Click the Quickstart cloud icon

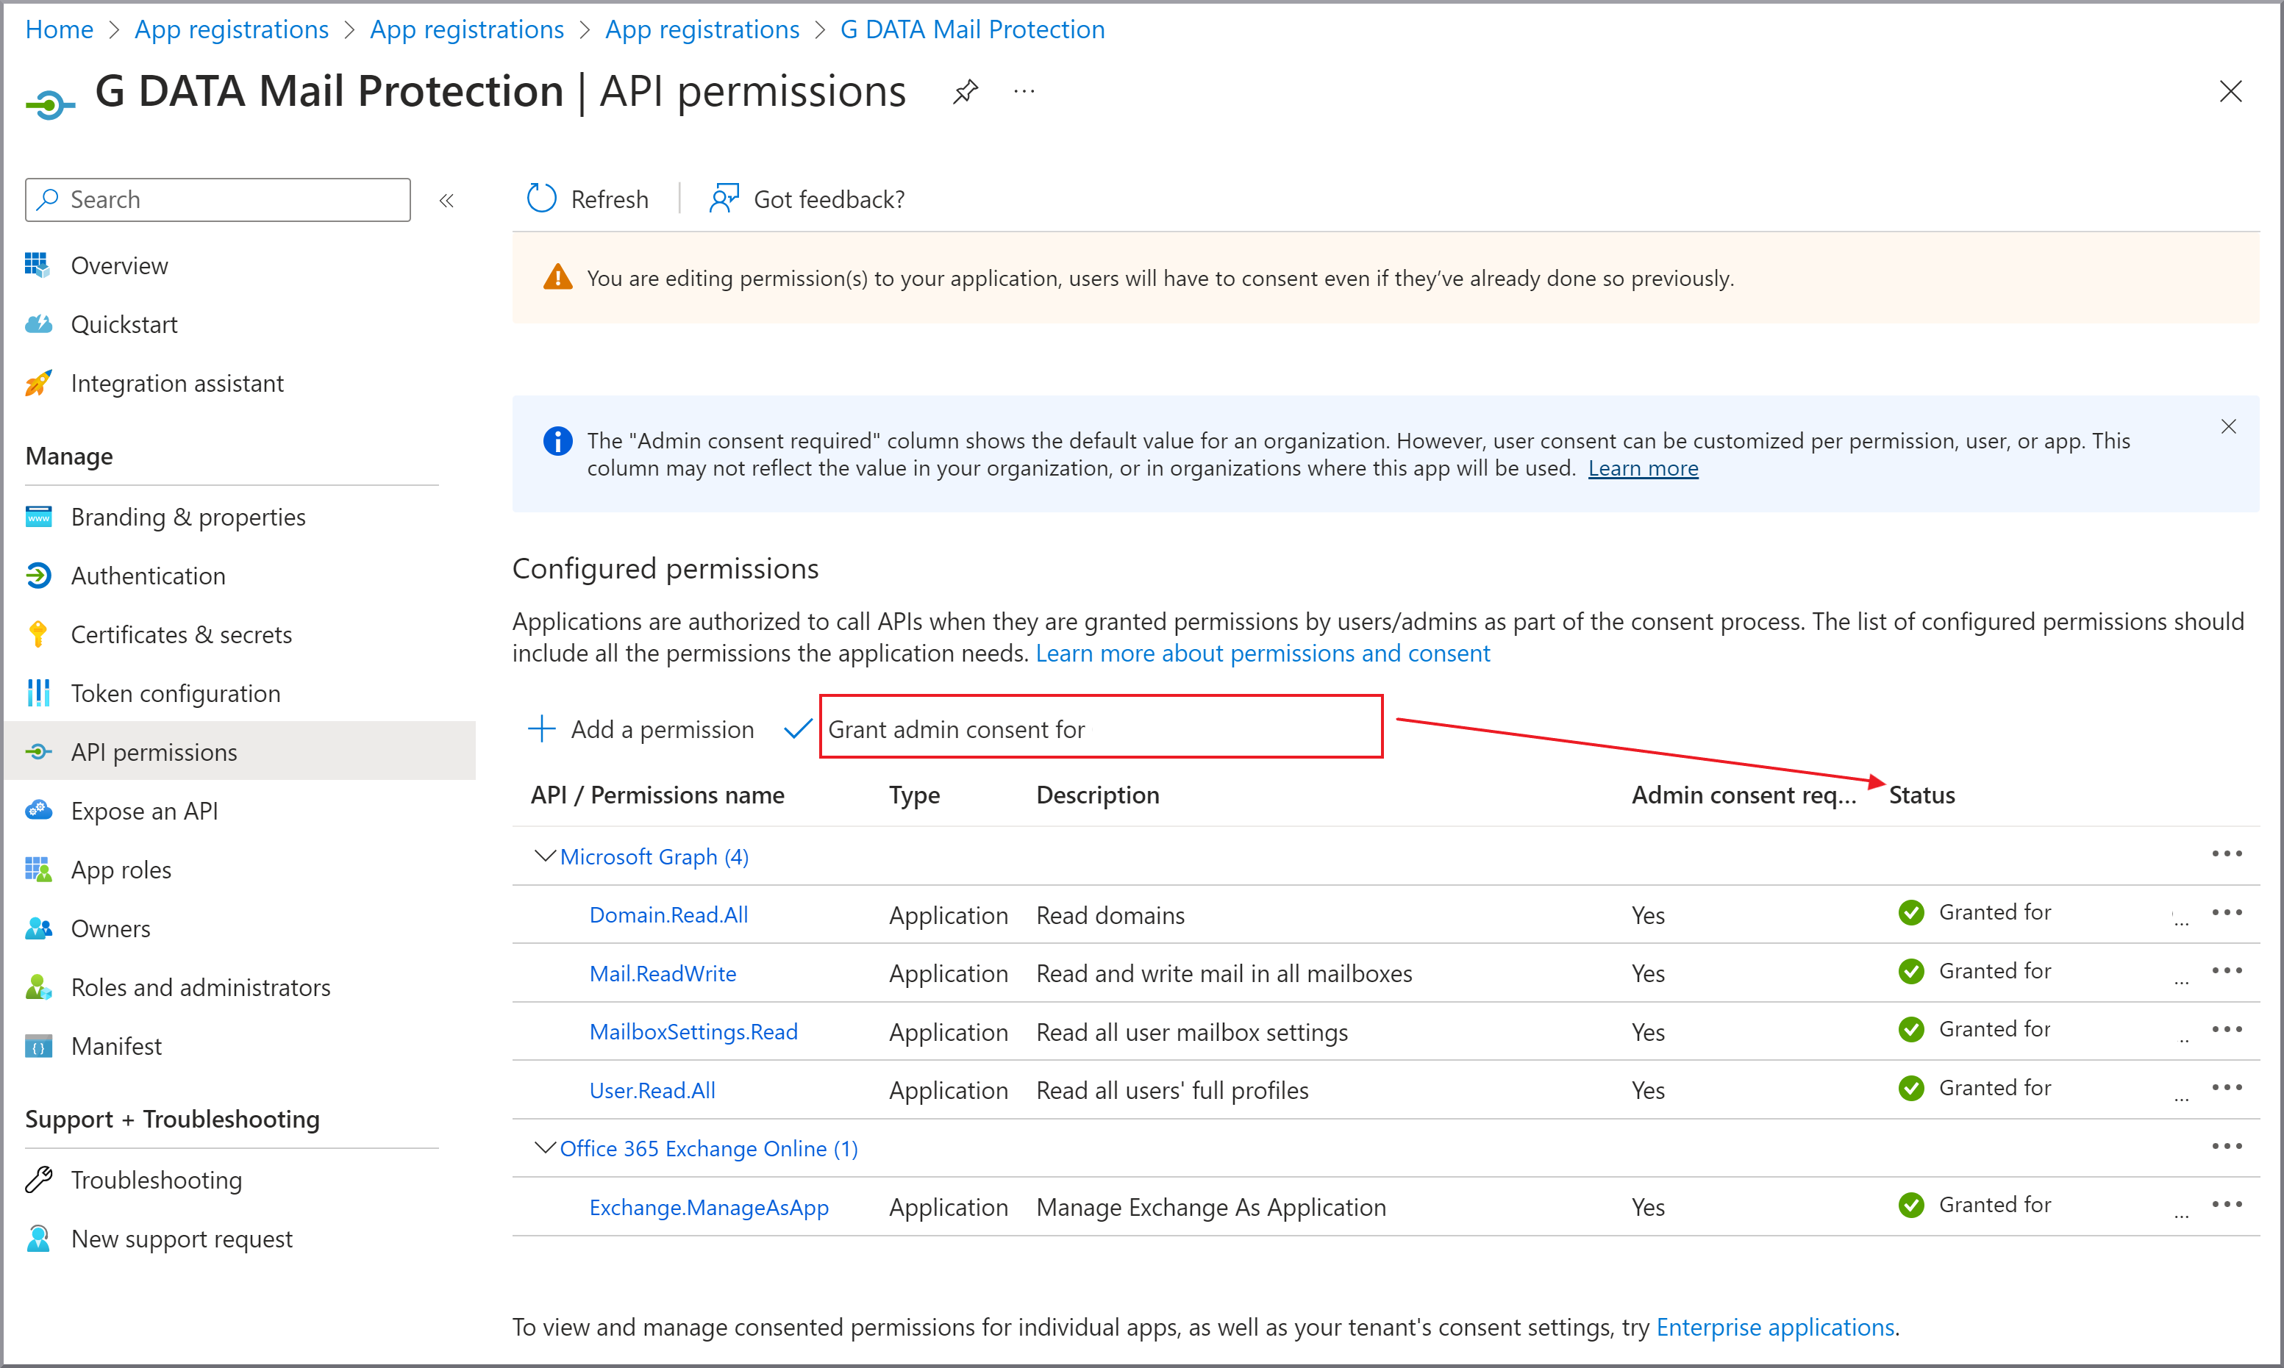coord(38,324)
